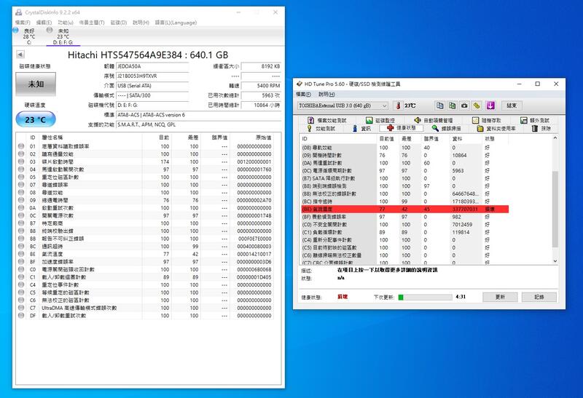Click the previous disk arrow in CrystalDiskInfo
The width and height of the screenshot is (583, 398).
[20, 55]
